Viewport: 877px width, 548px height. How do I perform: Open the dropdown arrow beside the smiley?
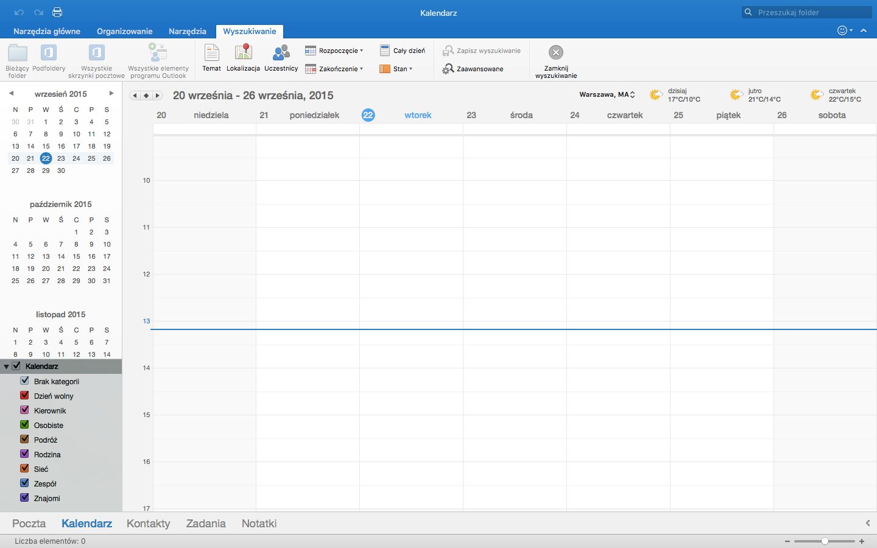tap(851, 30)
